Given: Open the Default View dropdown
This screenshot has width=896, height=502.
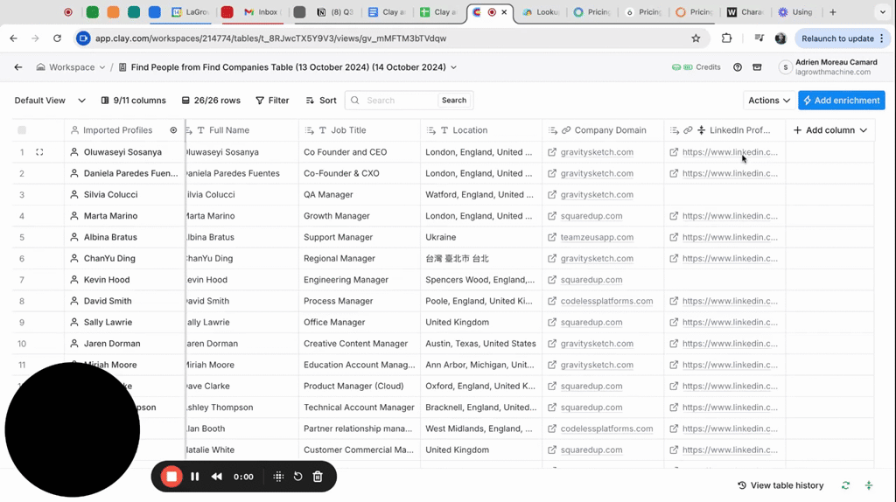Looking at the screenshot, I should click(50, 101).
